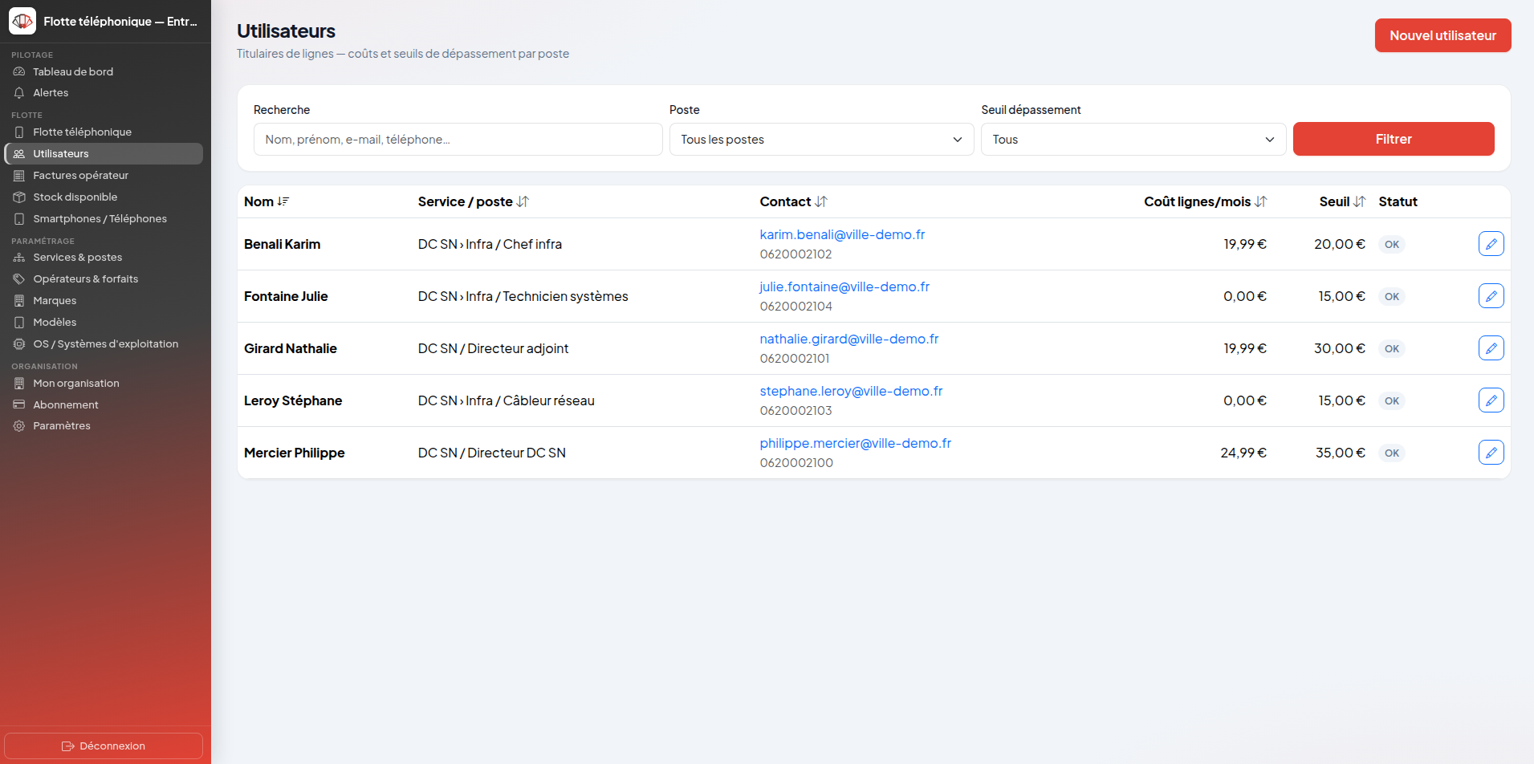Open OS / Systèmes d'exploitation page

[x=104, y=343]
